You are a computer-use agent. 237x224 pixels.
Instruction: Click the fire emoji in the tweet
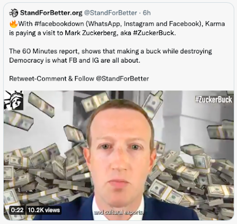(14, 24)
